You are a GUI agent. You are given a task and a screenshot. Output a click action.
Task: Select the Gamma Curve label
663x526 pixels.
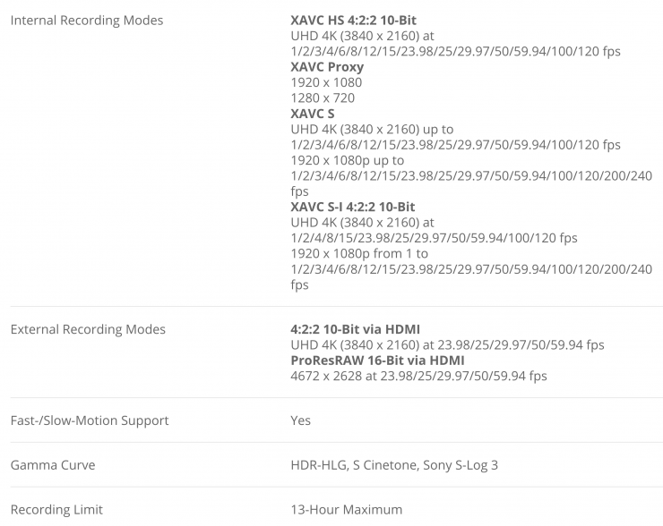(x=52, y=465)
